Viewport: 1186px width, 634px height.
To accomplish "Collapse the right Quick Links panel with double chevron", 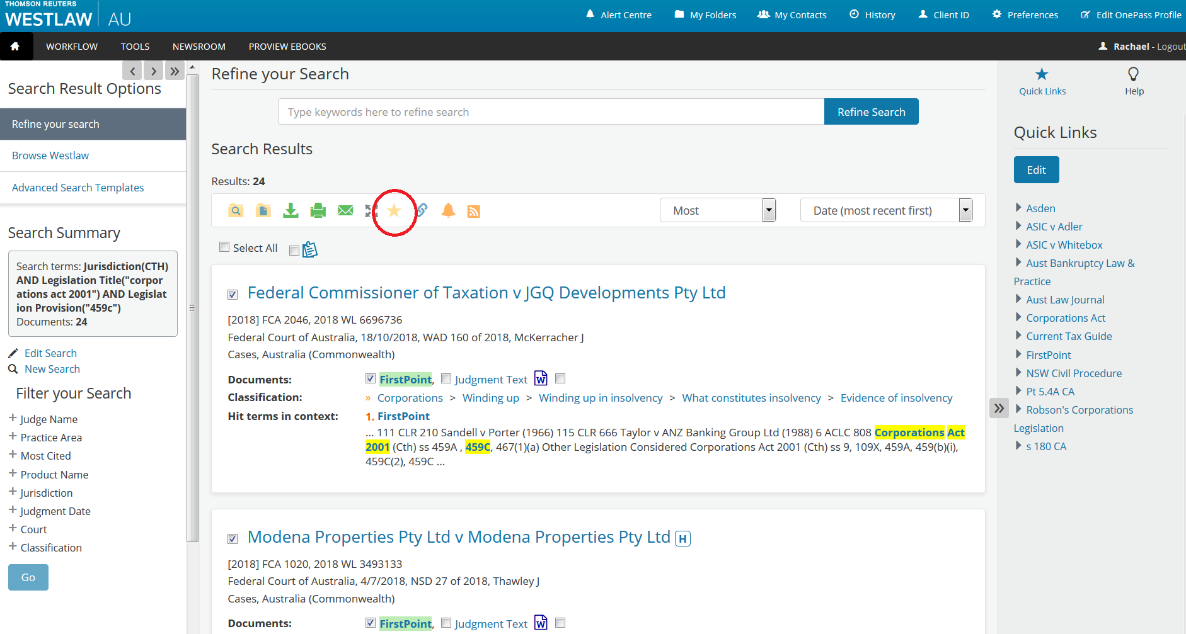I will click(999, 408).
